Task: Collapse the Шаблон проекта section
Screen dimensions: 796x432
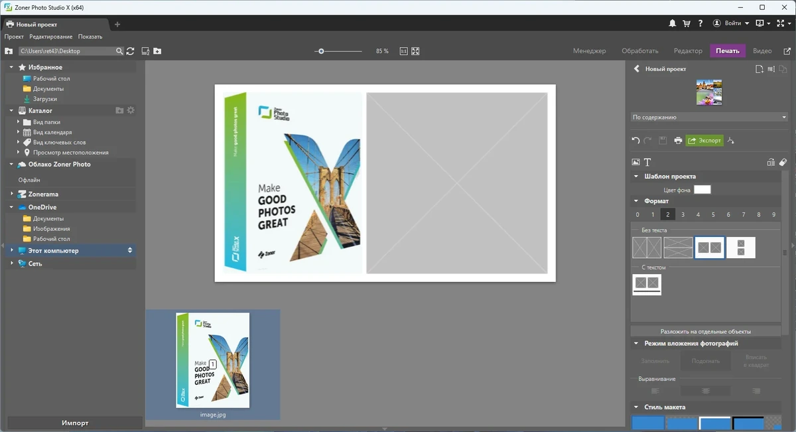Action: 636,177
